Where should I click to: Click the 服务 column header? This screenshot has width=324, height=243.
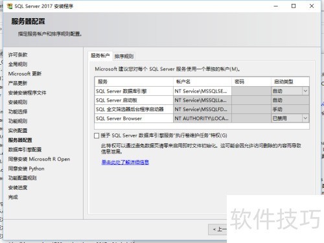(133, 82)
